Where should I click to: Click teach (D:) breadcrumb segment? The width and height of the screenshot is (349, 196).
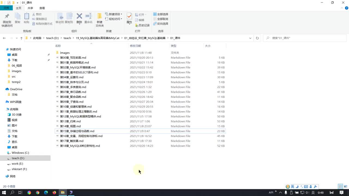(52, 38)
